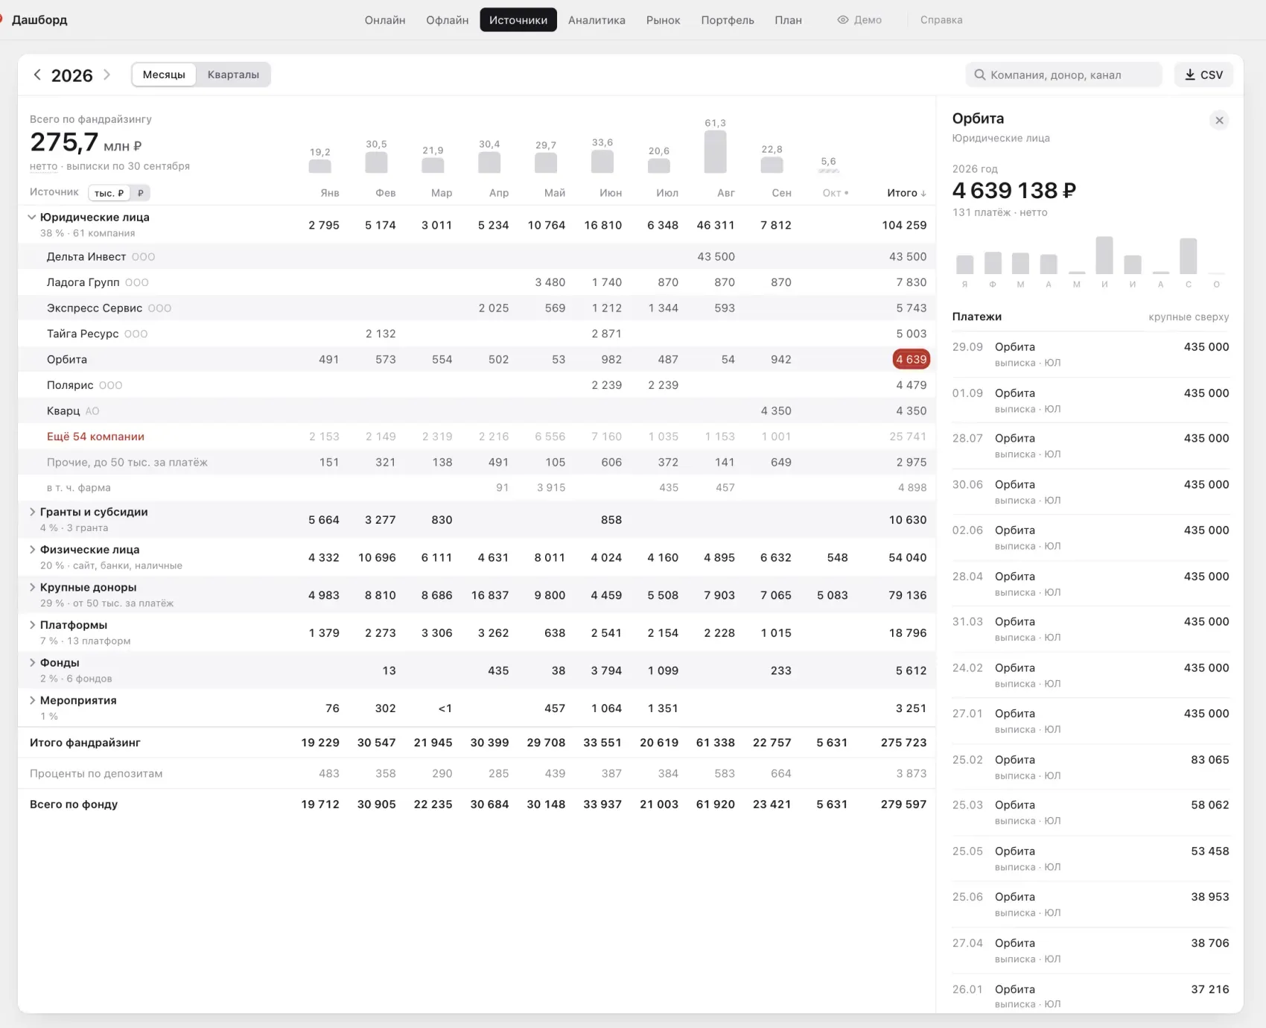Click the Итого sort arrow

pos(923,193)
